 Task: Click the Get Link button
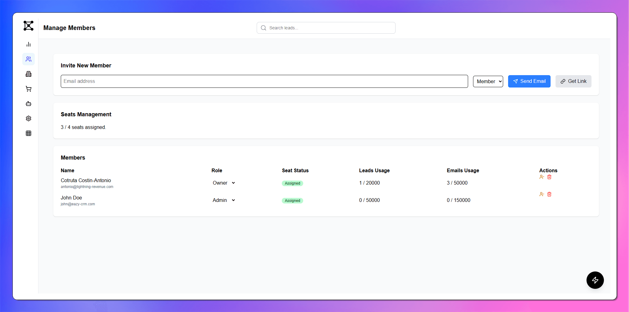point(573,81)
